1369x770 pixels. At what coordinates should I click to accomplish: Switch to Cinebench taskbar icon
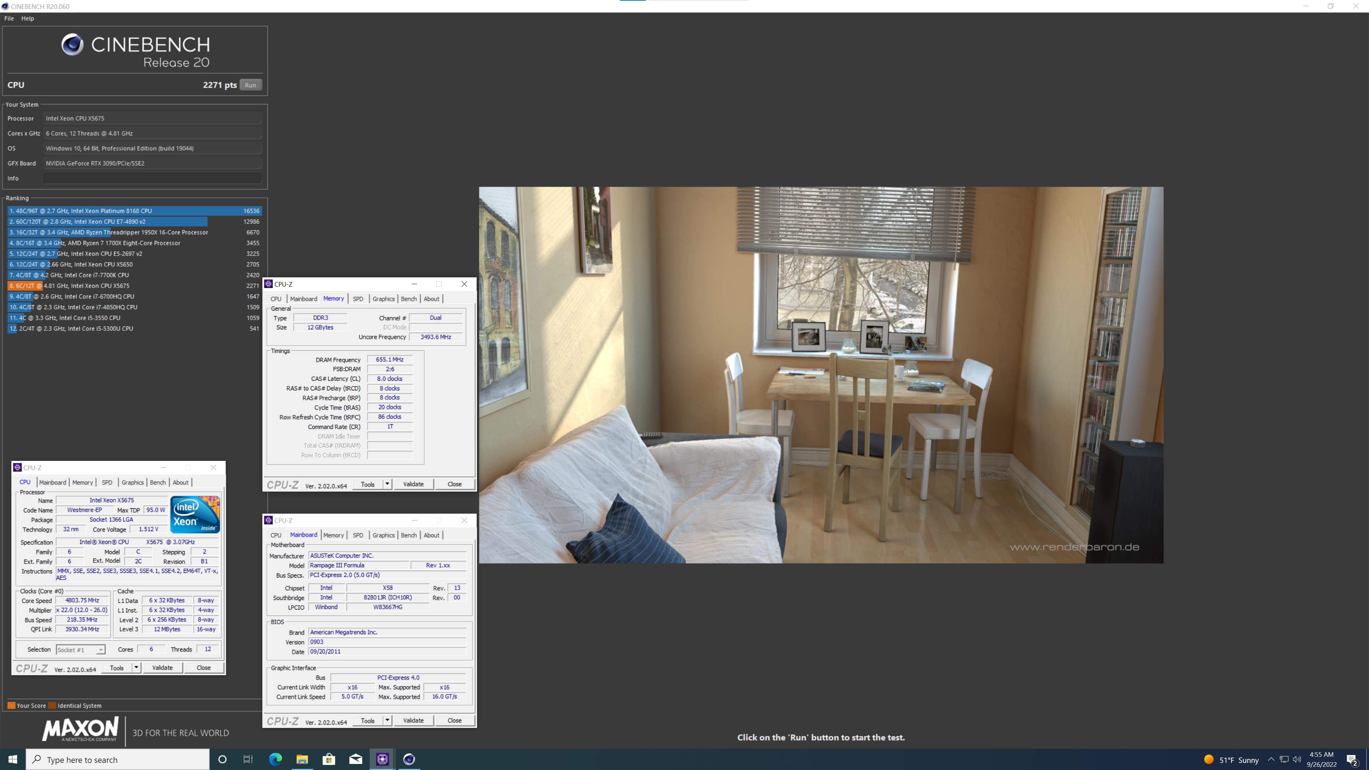coord(409,759)
